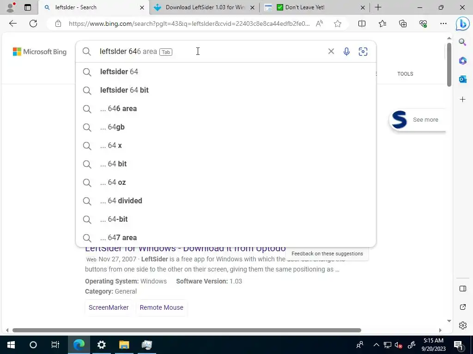This screenshot has width=473, height=354.
Task: Open link in new window sidebar icon
Action: click(x=462, y=307)
